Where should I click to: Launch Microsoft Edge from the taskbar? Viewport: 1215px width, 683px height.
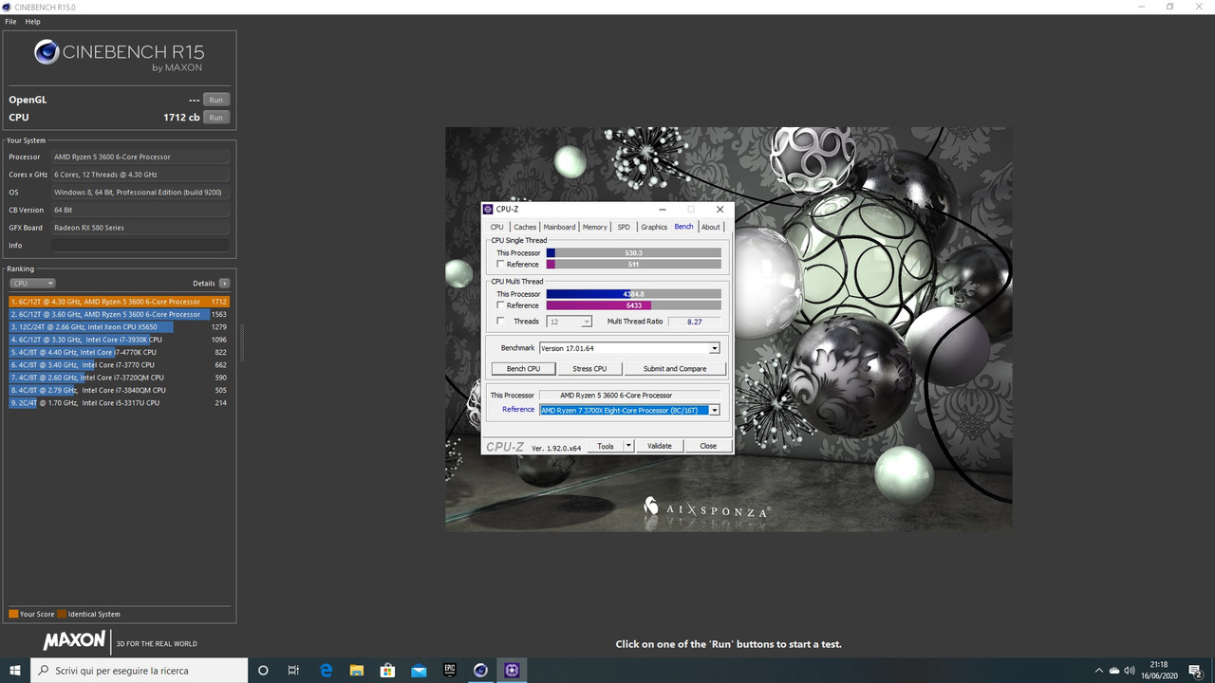click(326, 670)
